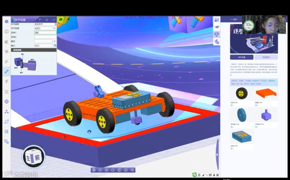The image size is (290, 180).
Task: Select the orange 底盘 chassis part thumbnail
Action: [266, 93]
